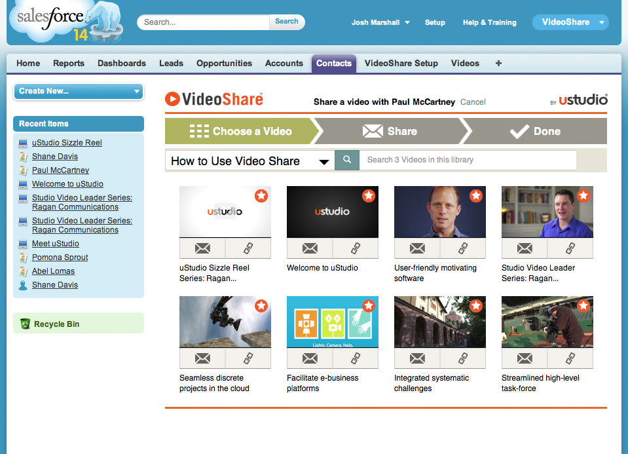
Task: Open Meet uStudio recent item
Action: coord(55,244)
